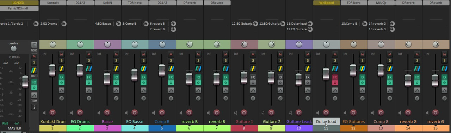
Task: Click pan knob on Guitare 1 track
Action: [x=244, y=44]
